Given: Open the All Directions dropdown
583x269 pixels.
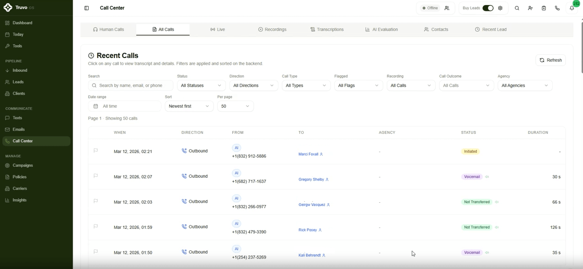Looking at the screenshot, I should pyautogui.click(x=254, y=85).
